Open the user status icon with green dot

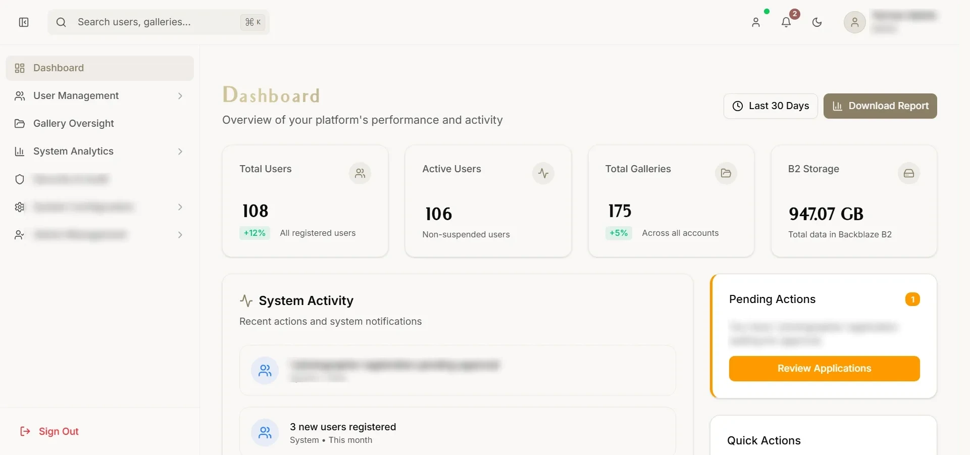pyautogui.click(x=756, y=22)
